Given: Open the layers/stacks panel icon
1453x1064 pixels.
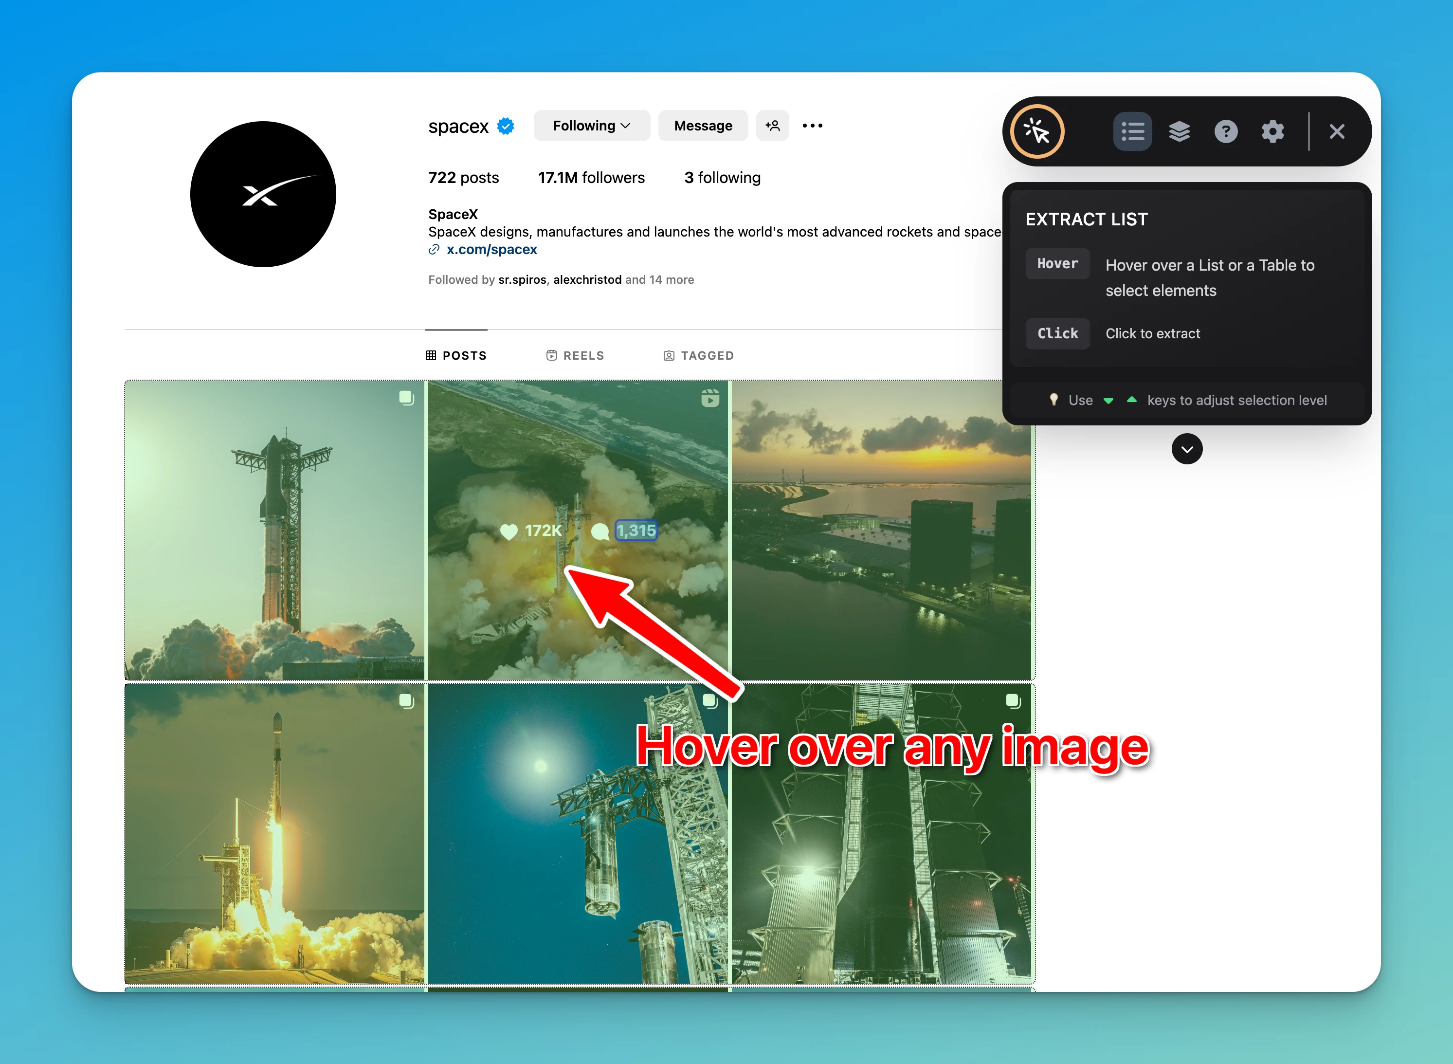Looking at the screenshot, I should pos(1179,131).
